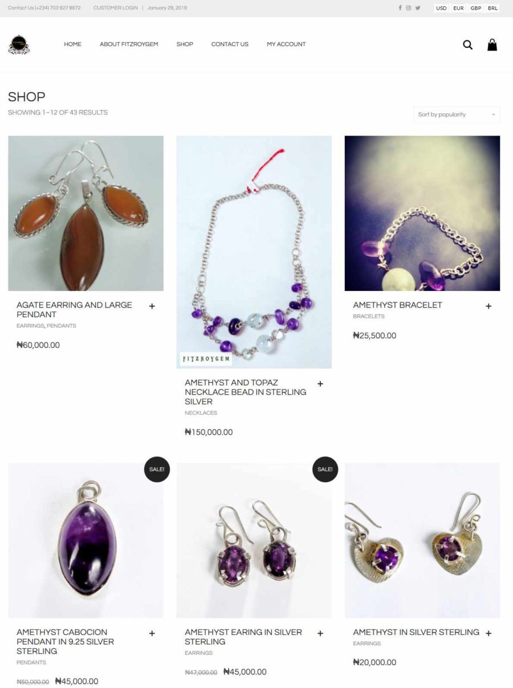Open the Amethyst in Silver Sterling earrings image
This screenshot has height=688, width=513.
422,540
